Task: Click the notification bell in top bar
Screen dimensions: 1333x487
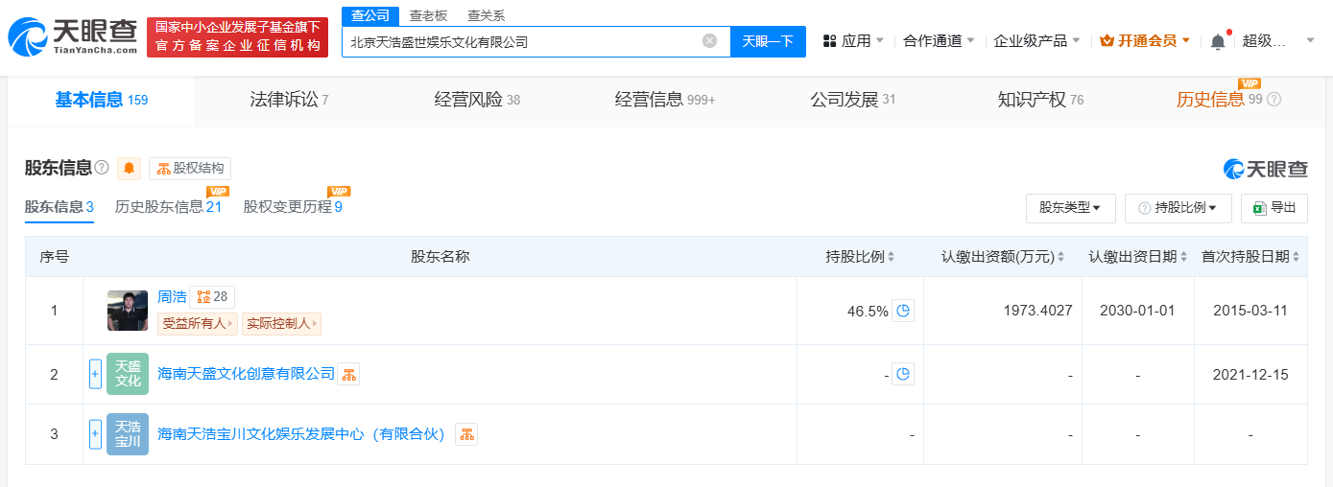Action: [x=1217, y=41]
